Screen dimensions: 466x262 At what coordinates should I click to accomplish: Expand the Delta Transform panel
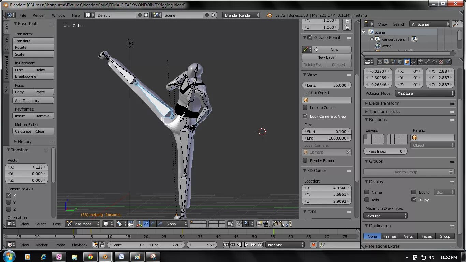tap(384, 103)
